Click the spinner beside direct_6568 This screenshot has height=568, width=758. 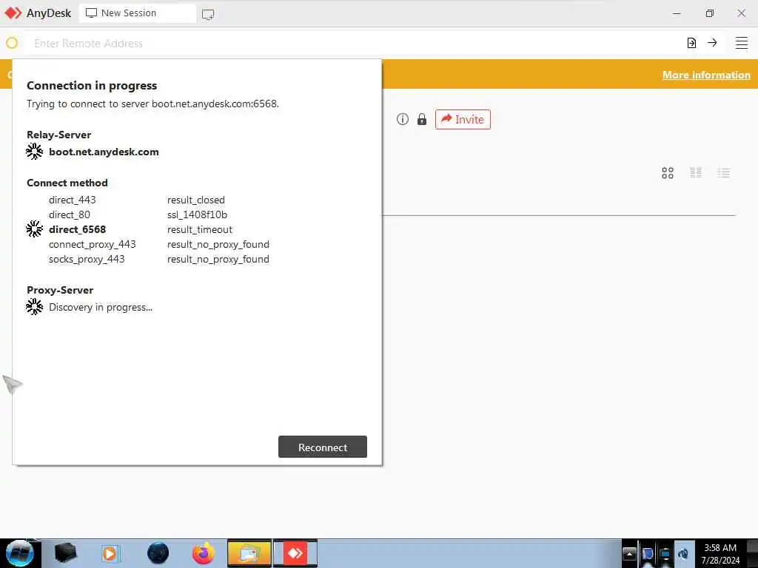click(34, 229)
